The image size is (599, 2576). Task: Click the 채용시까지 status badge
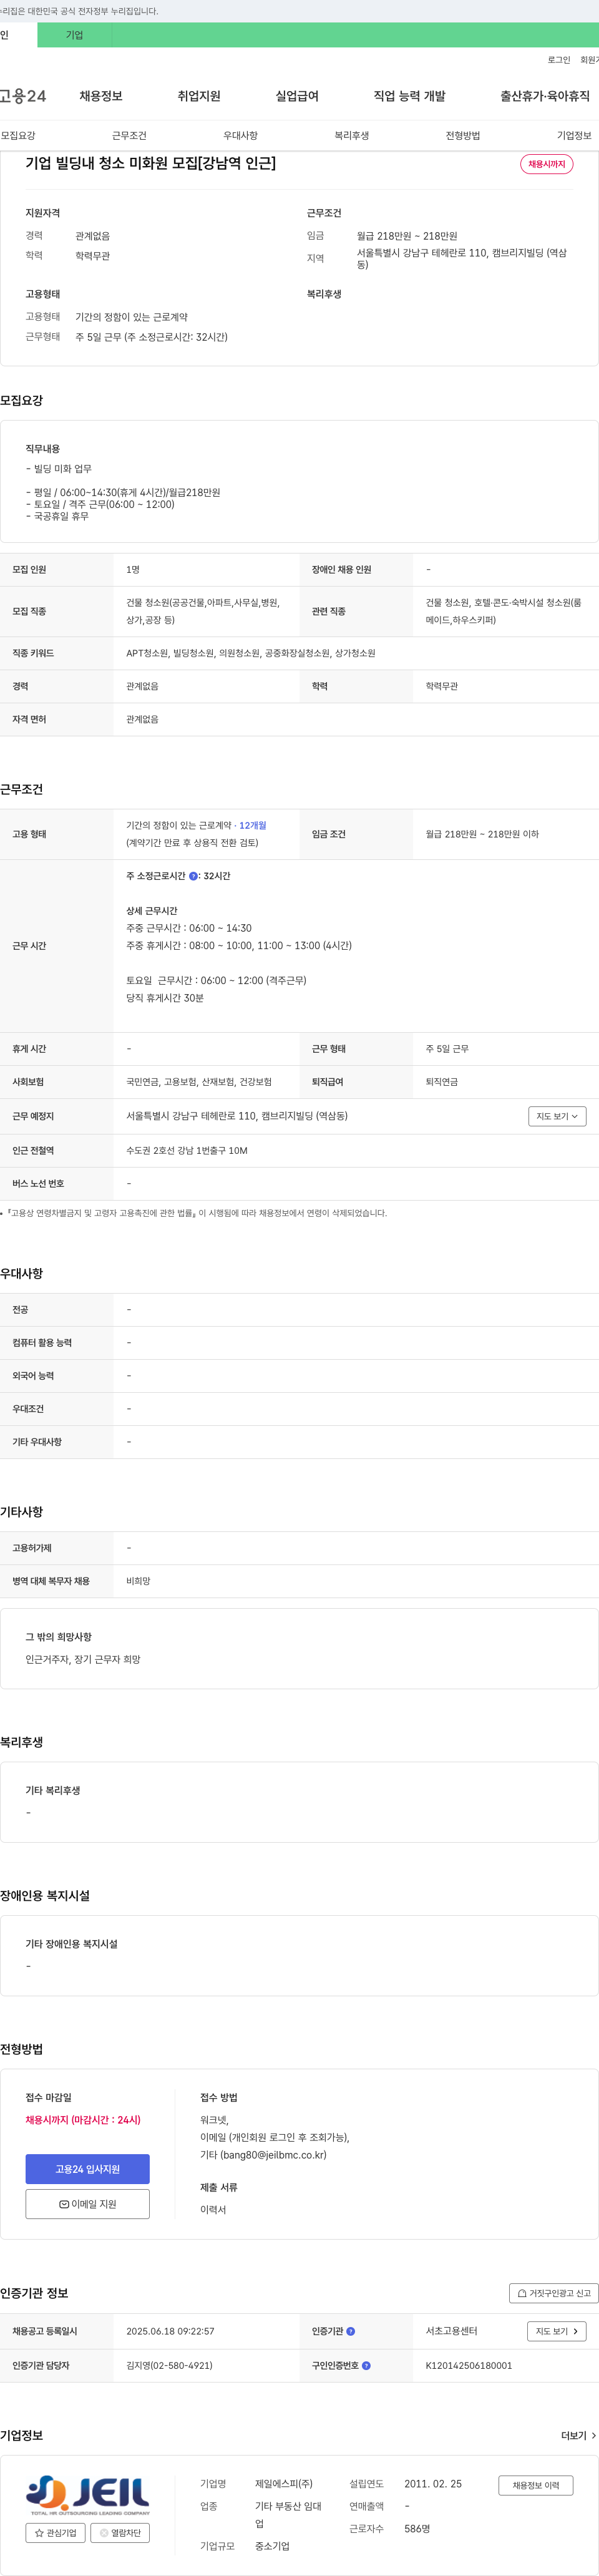547,164
